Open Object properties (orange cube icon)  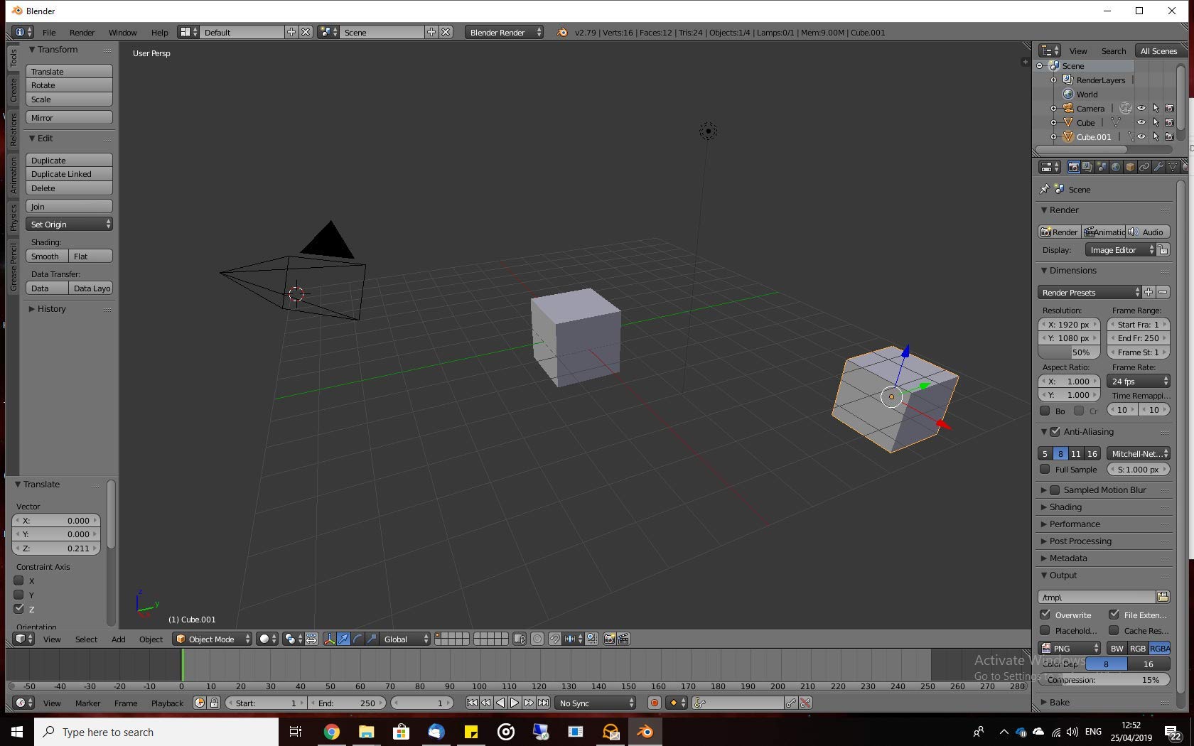[1130, 167]
